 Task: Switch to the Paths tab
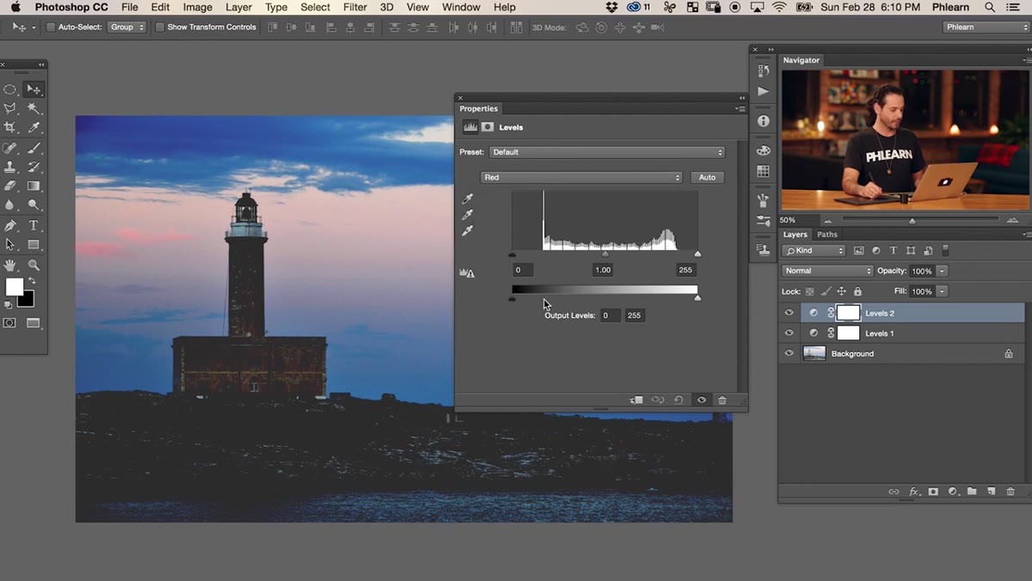click(827, 235)
